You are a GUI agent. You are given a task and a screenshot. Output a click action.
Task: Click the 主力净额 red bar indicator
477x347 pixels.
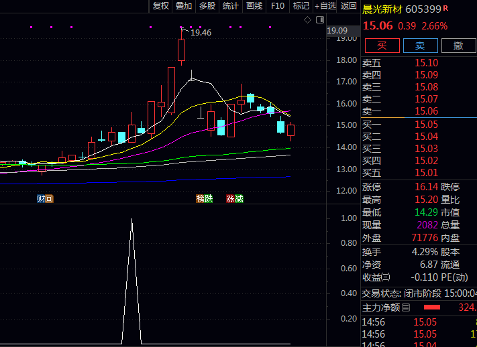click(432, 307)
